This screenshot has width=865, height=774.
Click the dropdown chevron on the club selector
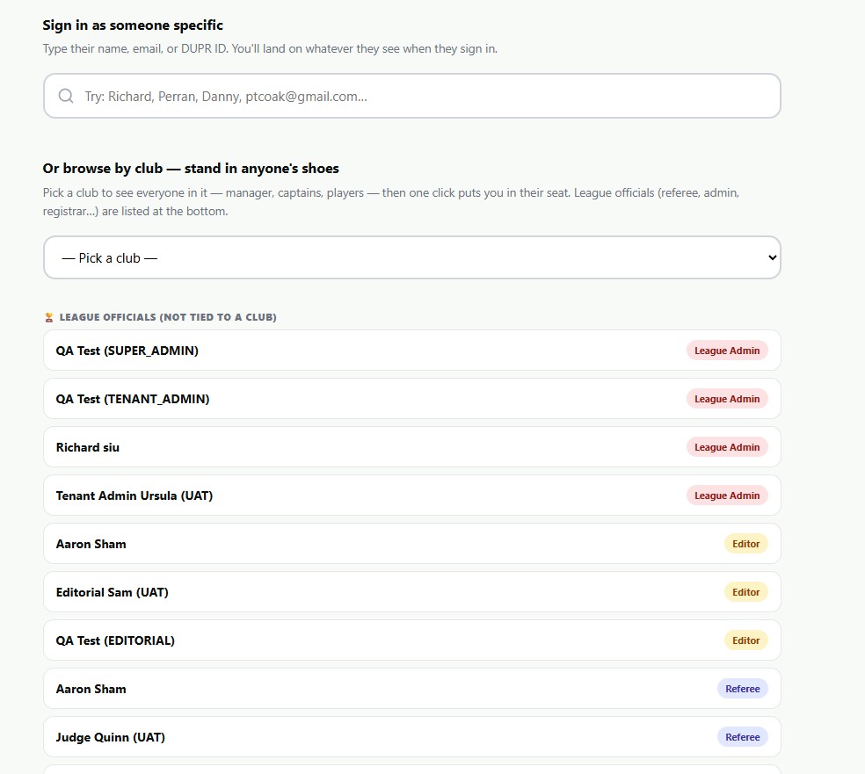pyautogui.click(x=773, y=257)
